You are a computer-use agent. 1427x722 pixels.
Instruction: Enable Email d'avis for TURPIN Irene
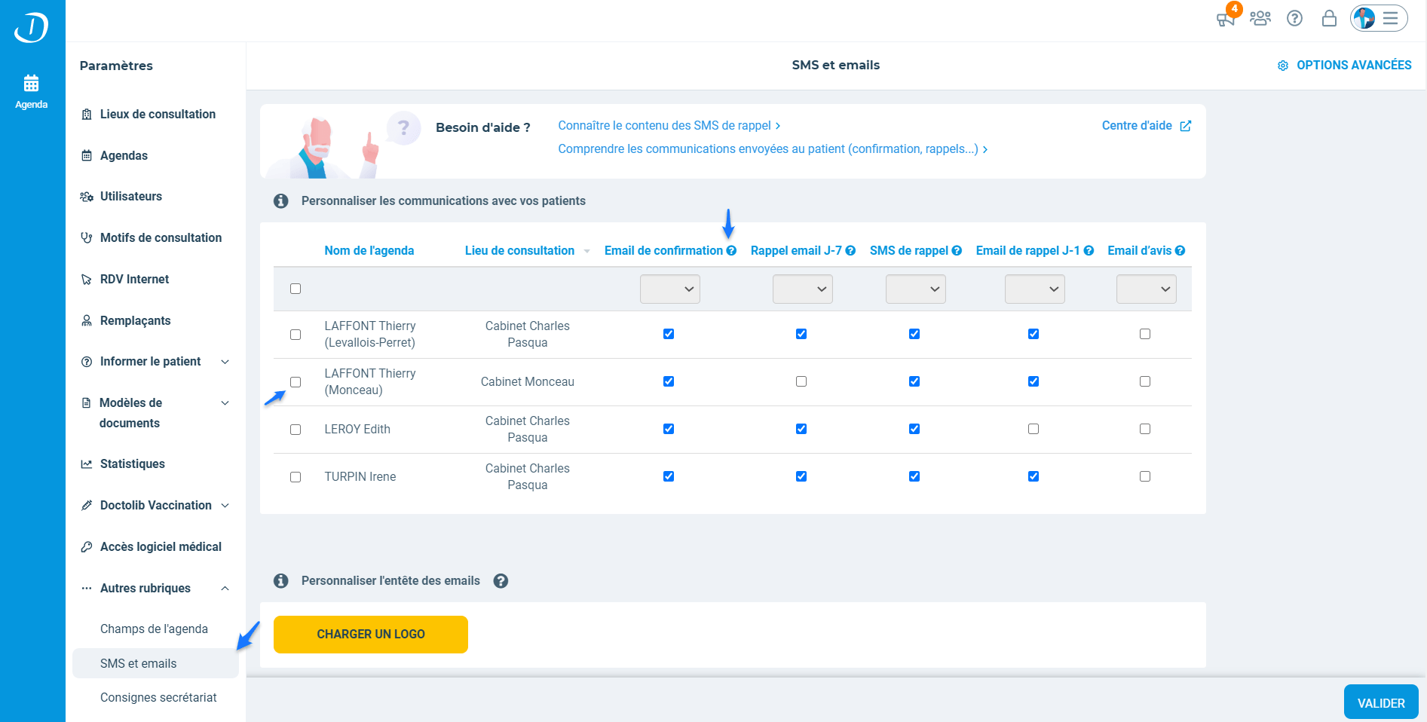point(1145,476)
